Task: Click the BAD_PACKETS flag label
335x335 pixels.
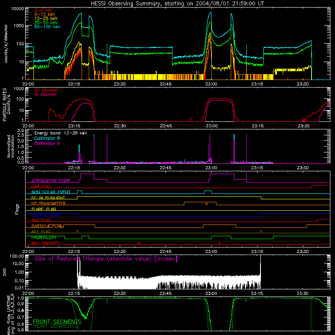Action: [x=46, y=243]
